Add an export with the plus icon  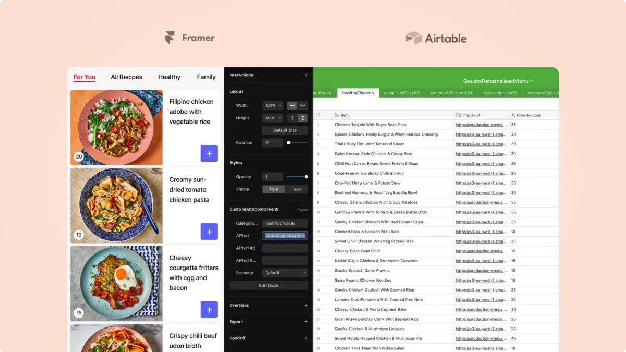pos(306,322)
